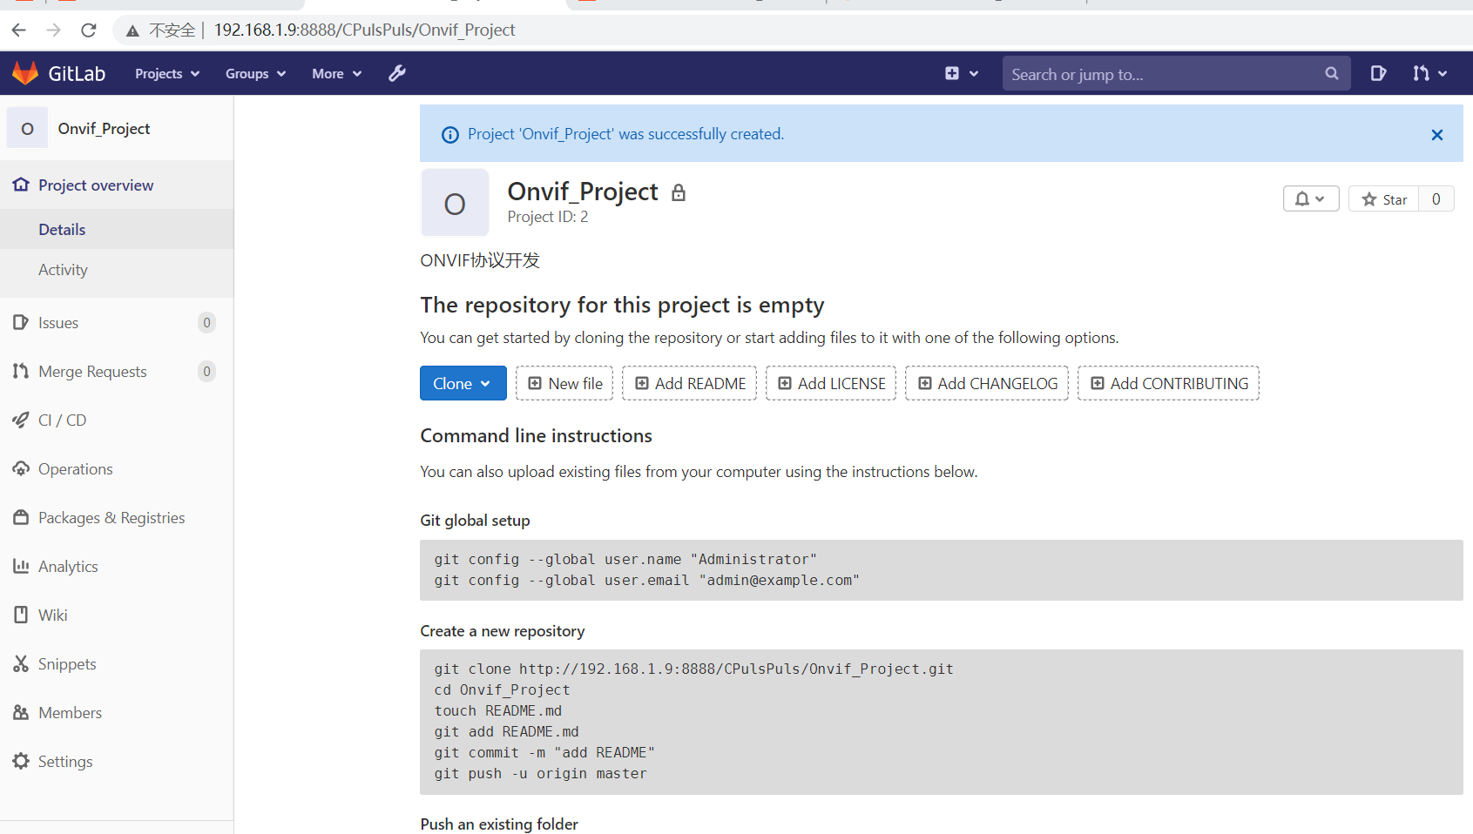Click the git clone command line text

tap(694, 669)
